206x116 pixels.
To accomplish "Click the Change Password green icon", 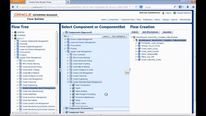I will [174, 13].
